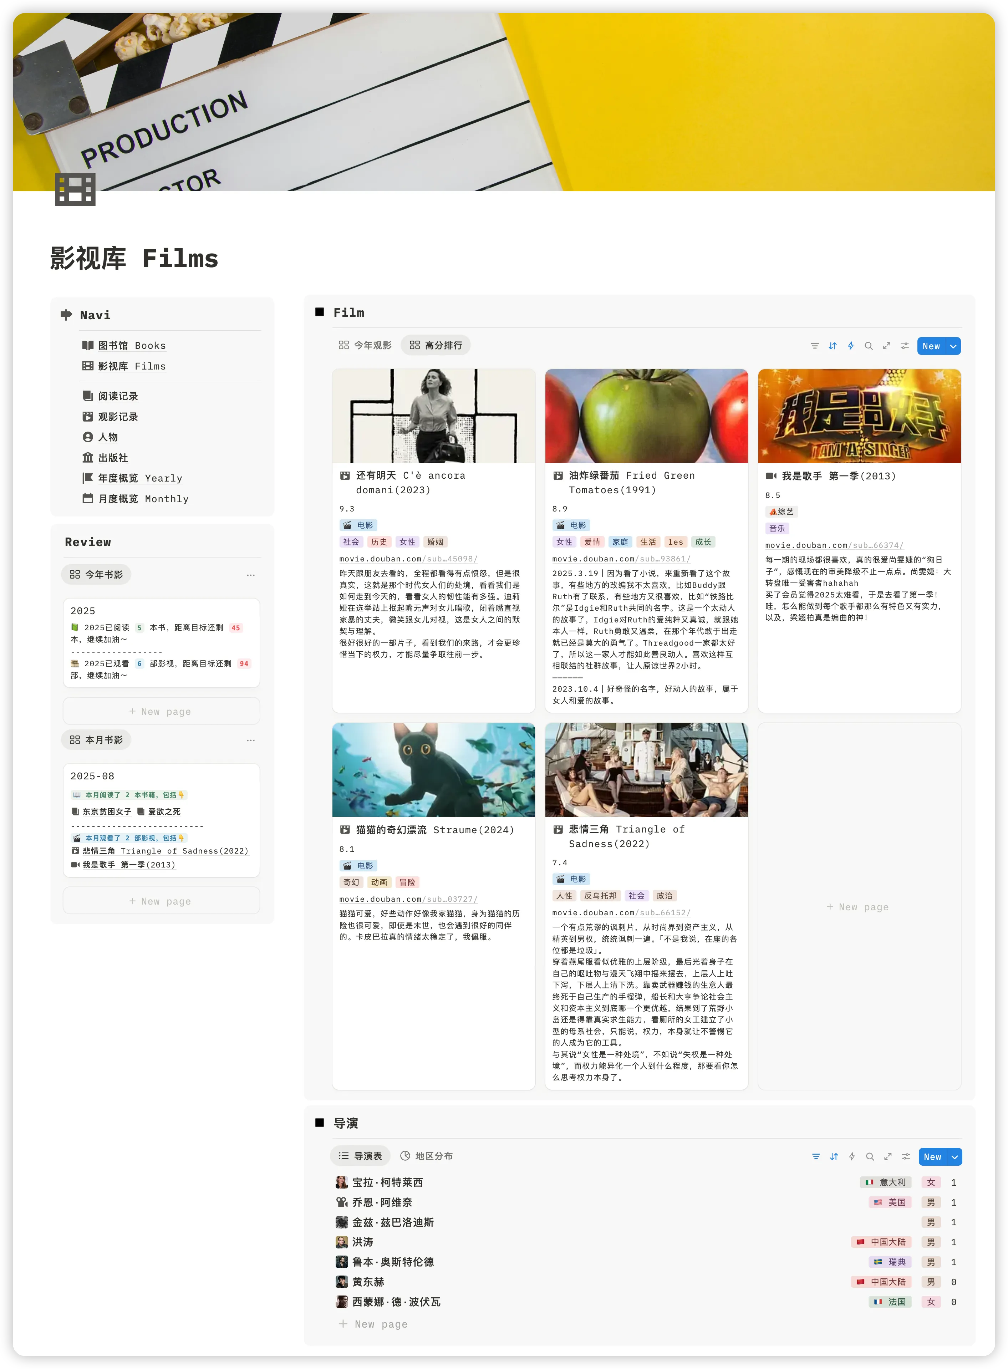The height and width of the screenshot is (1369, 1008).
Task: Open the 年度概览 Yearly page
Action: coord(140,478)
